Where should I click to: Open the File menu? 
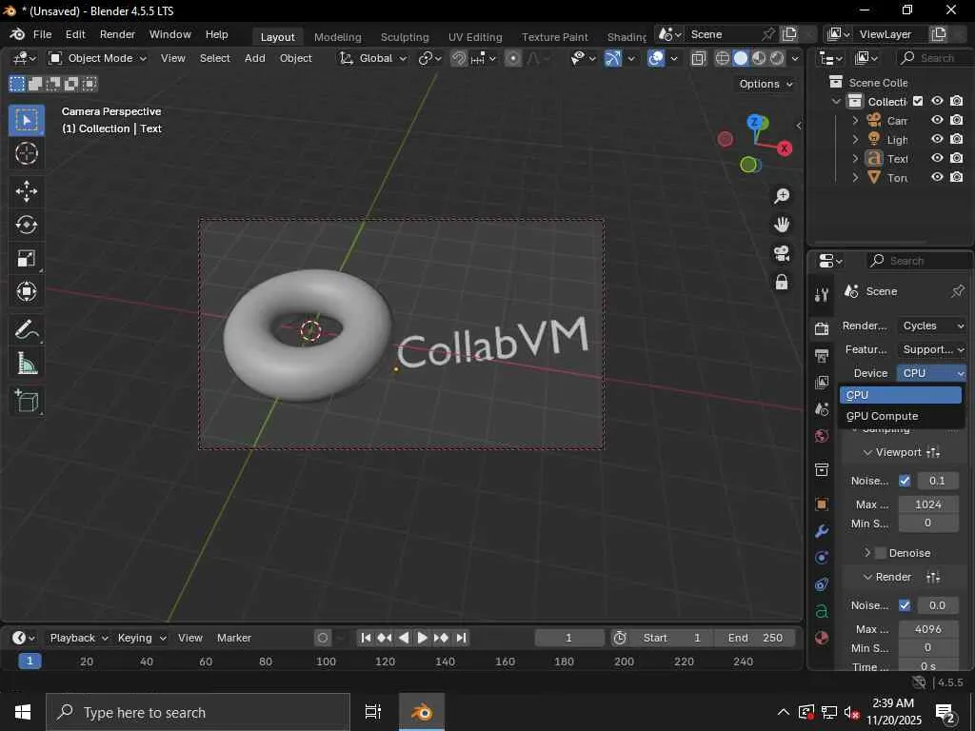(x=42, y=34)
